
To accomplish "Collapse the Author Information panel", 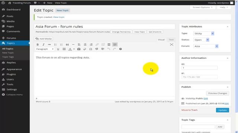I will [x=228, y=58].
